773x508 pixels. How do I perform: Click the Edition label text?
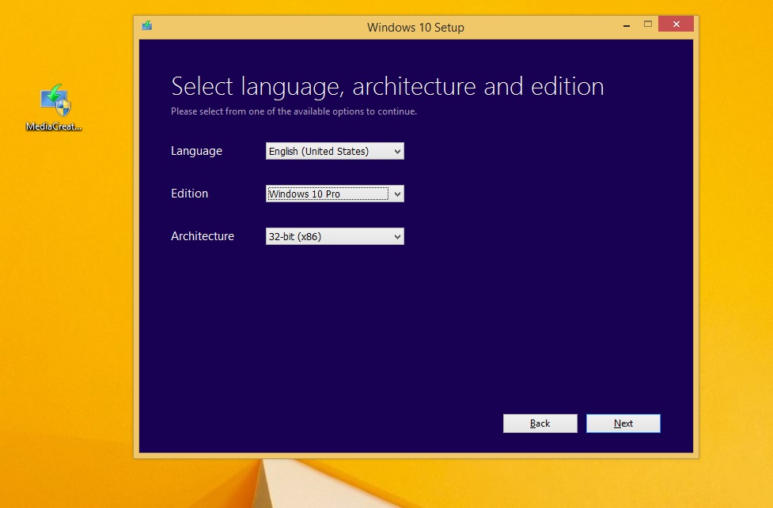point(189,194)
